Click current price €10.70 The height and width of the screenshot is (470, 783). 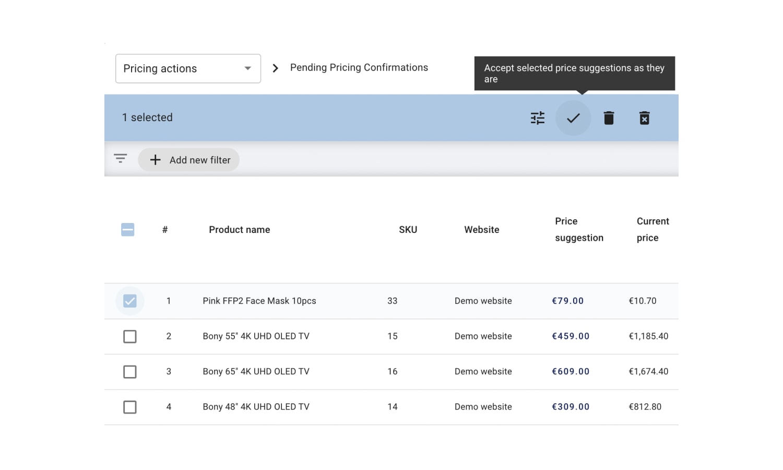(643, 301)
